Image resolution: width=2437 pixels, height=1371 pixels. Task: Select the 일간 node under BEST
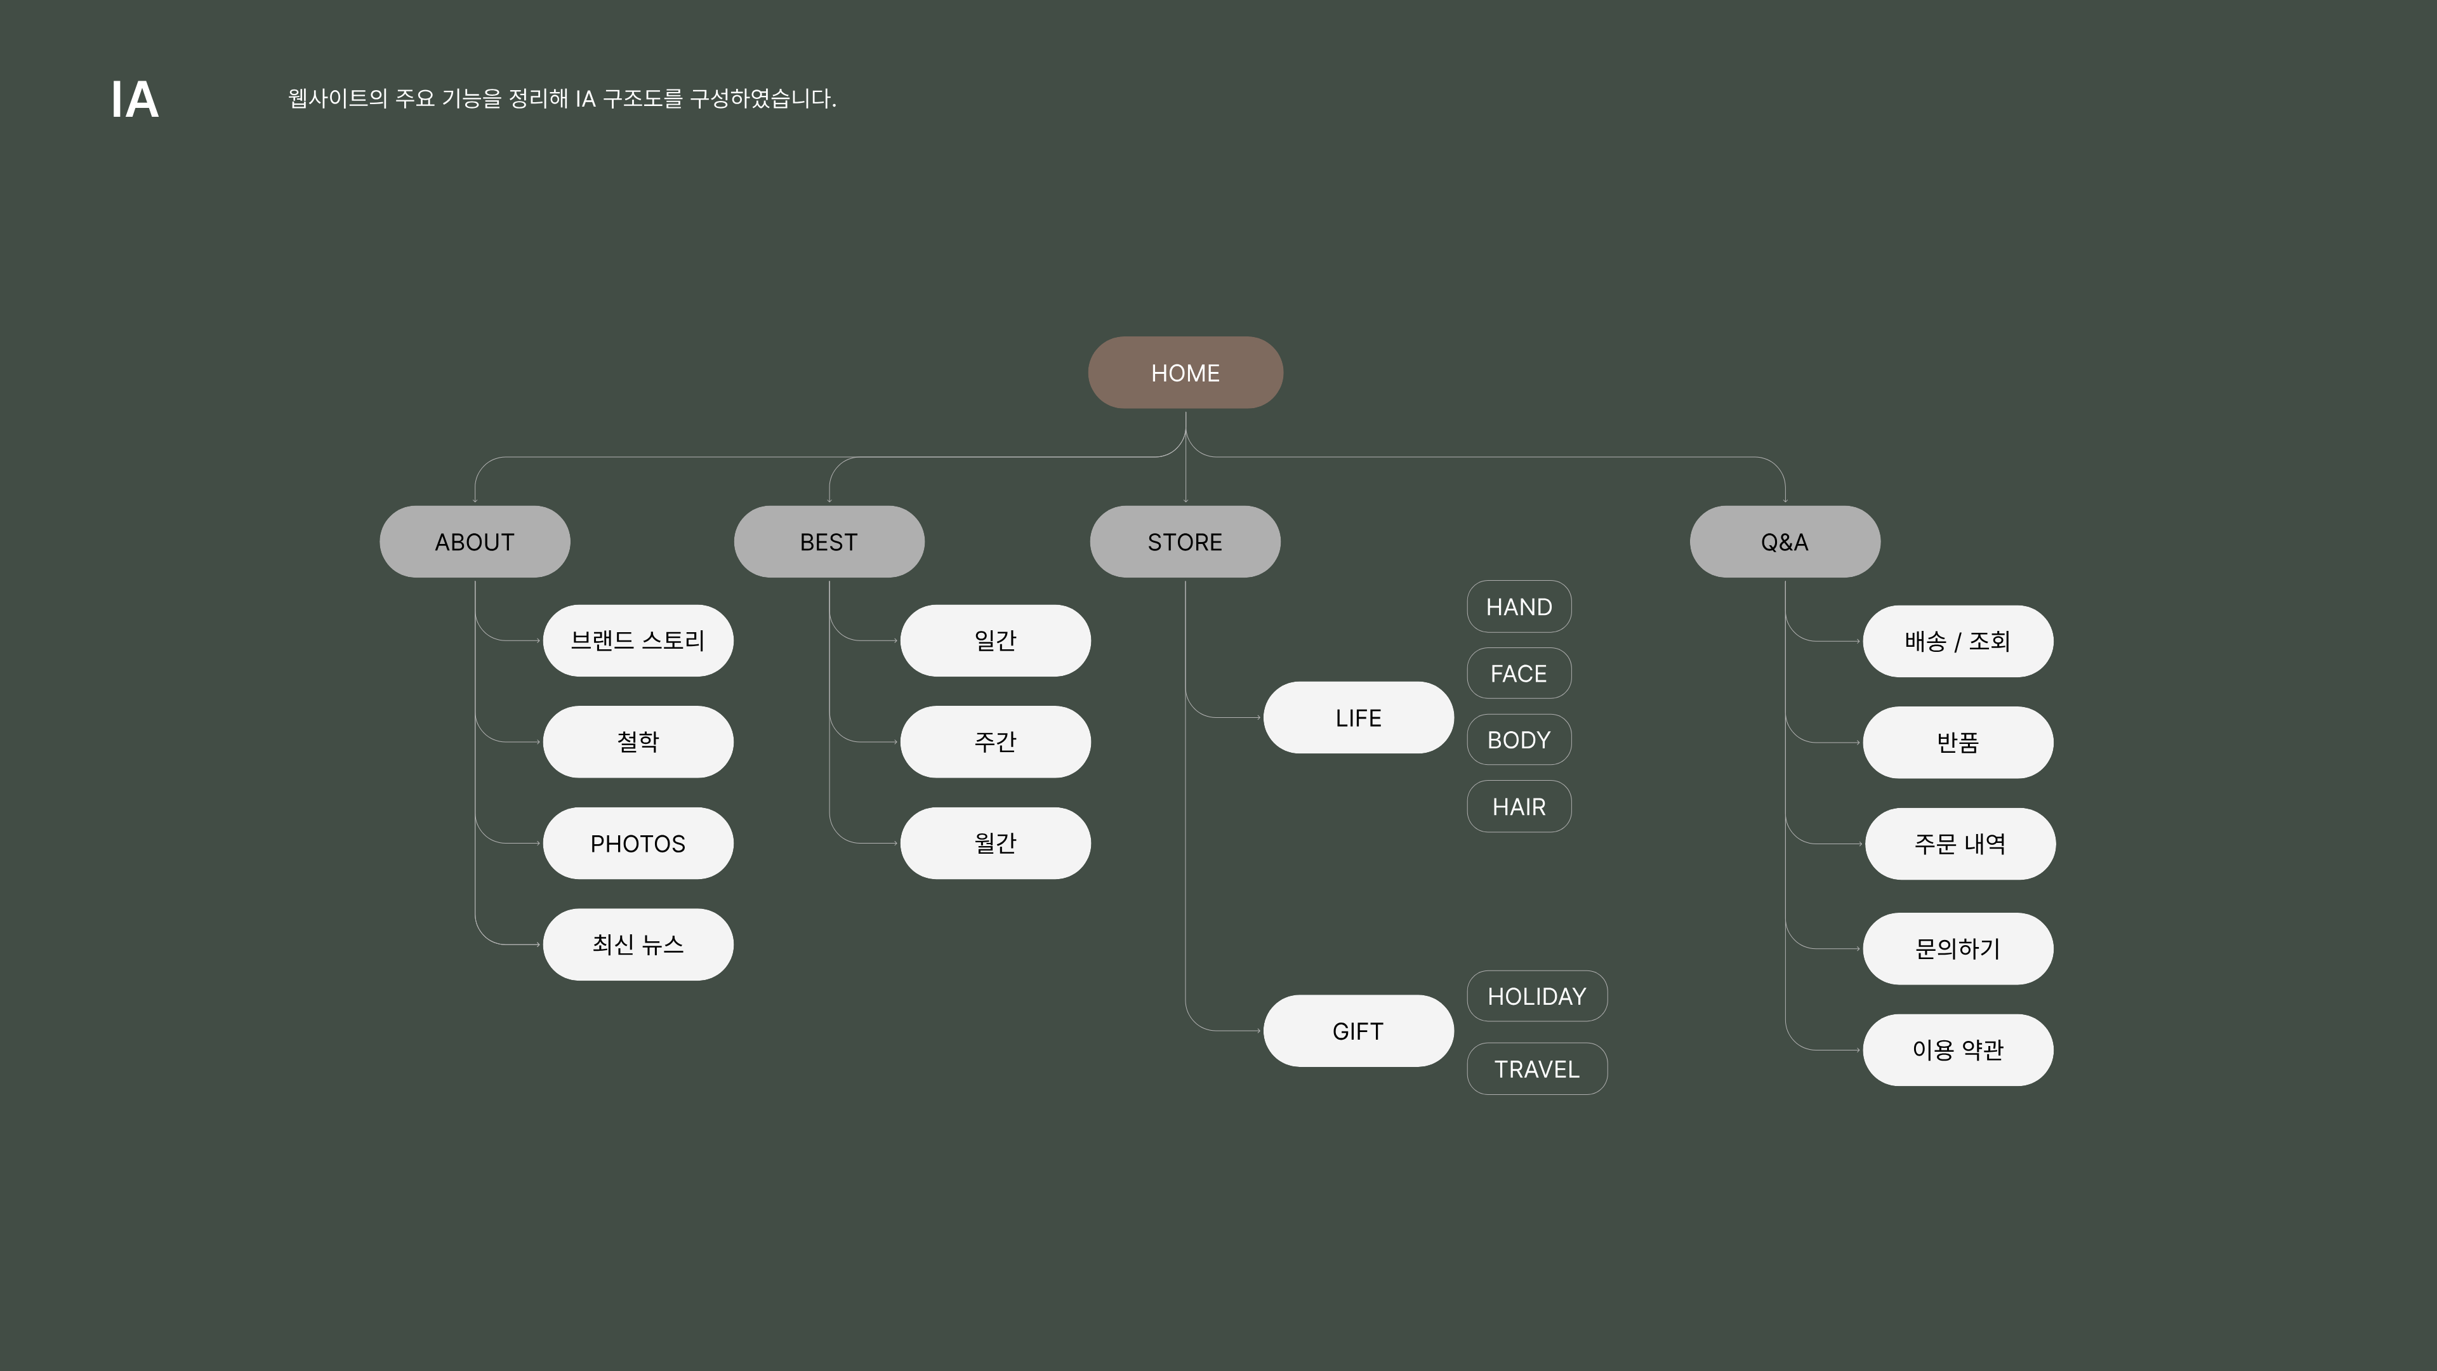(x=995, y=640)
